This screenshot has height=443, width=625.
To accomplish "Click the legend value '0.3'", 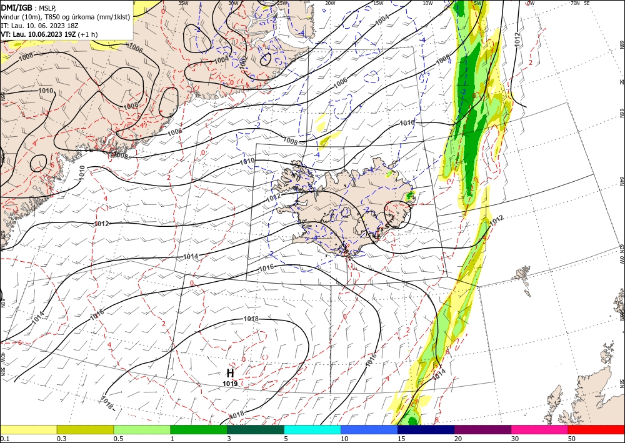I will point(61,439).
